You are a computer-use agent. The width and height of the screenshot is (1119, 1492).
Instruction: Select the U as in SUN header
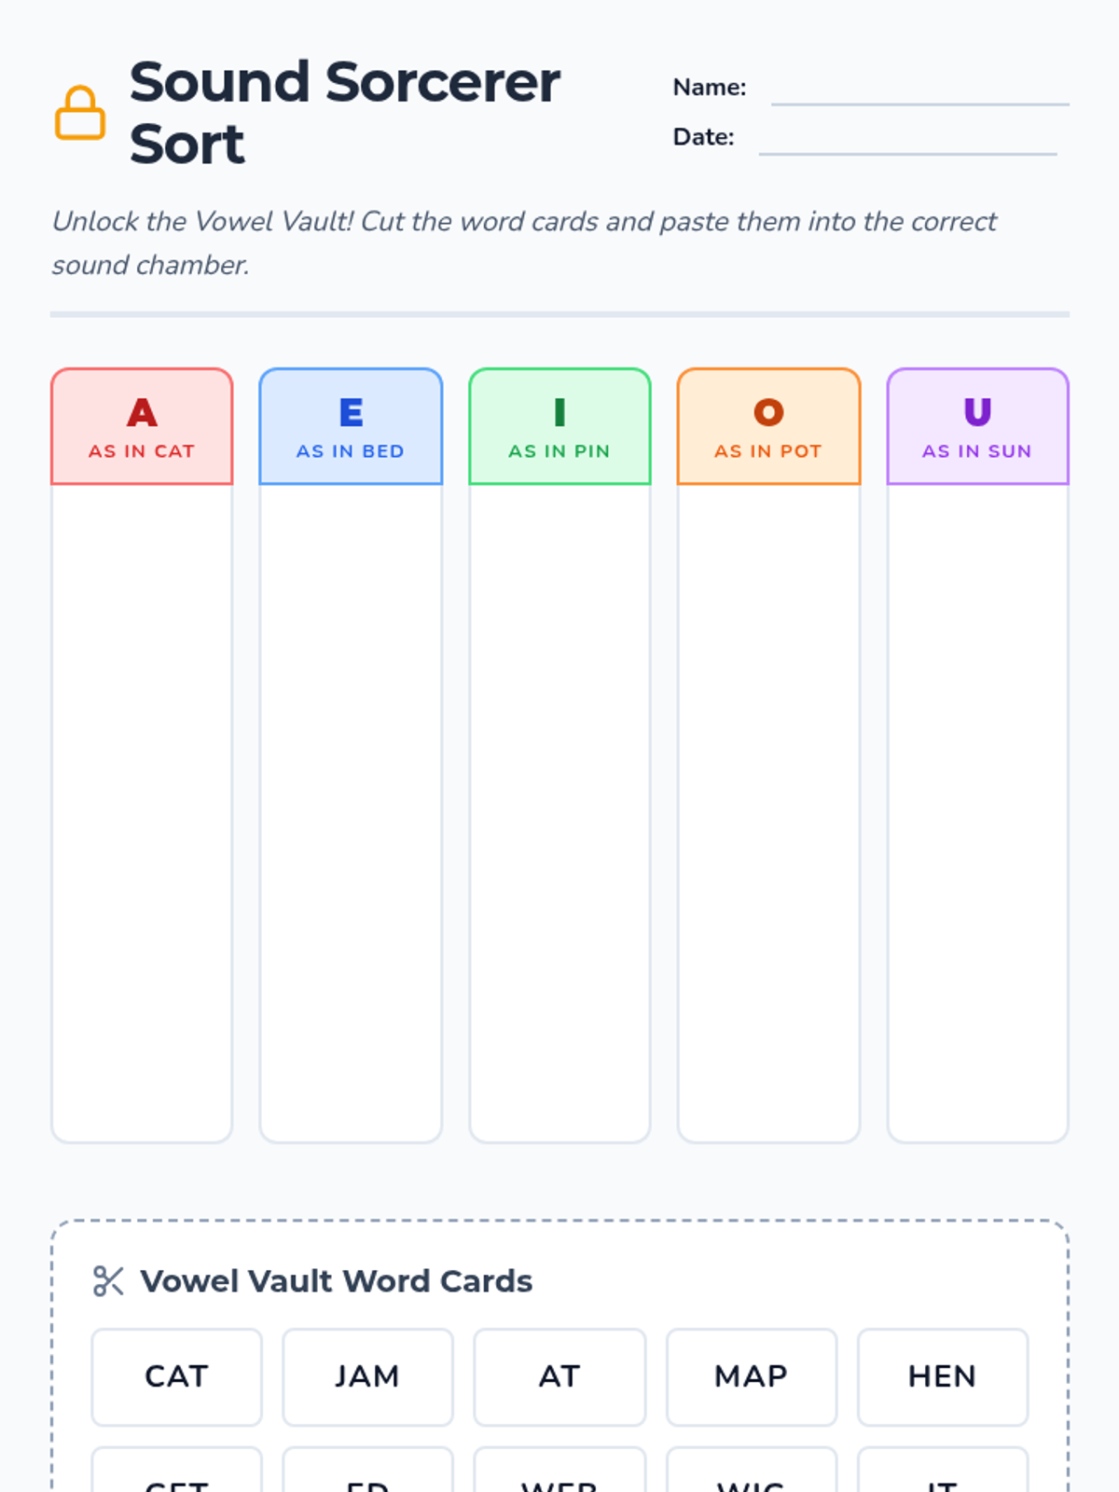pyautogui.click(x=977, y=427)
